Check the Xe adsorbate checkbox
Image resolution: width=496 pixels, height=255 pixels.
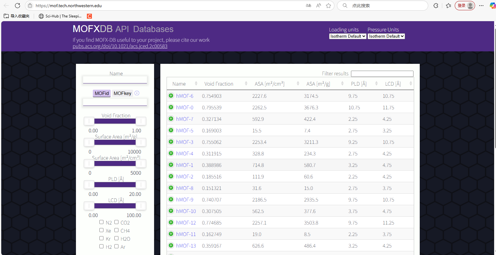click(101, 230)
